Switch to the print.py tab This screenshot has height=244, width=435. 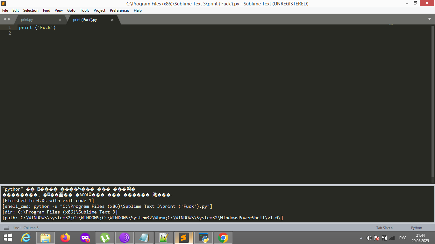pos(27,20)
